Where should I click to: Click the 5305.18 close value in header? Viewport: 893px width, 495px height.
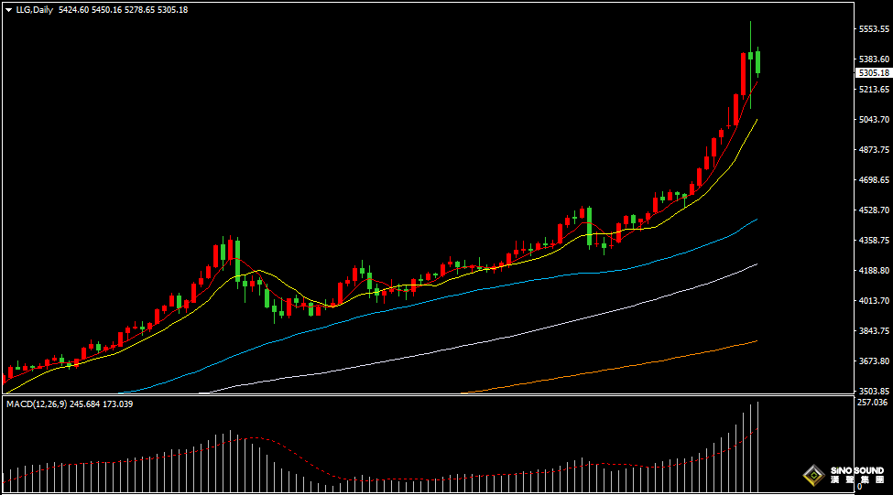pyautogui.click(x=172, y=10)
